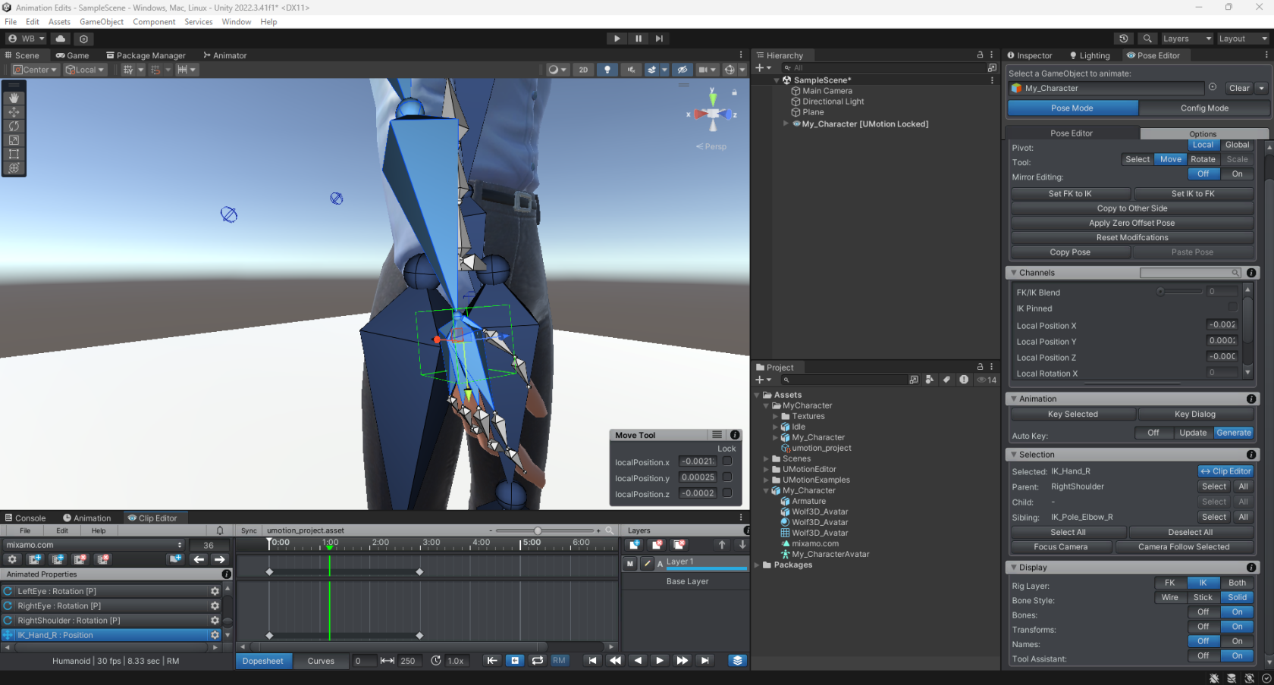The image size is (1274, 685).
Task: Click the Unity Step frame button
Action: coord(660,39)
